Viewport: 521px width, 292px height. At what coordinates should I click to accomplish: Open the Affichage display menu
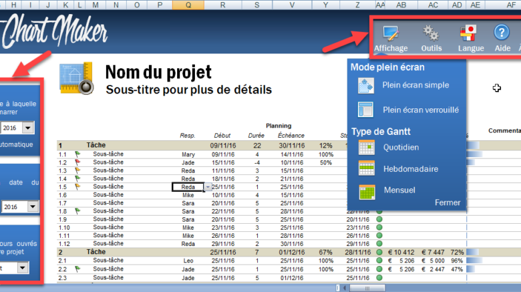coord(391,37)
